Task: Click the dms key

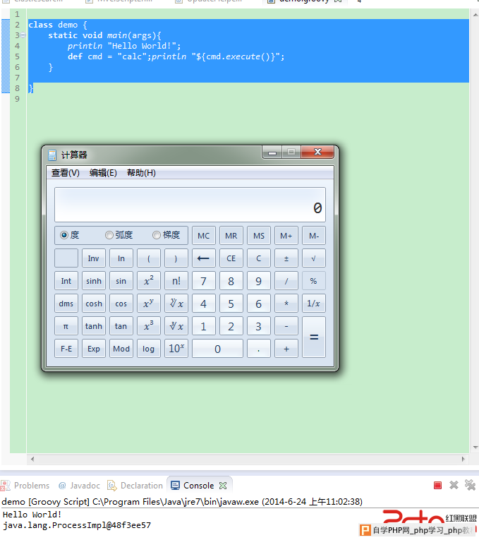Action: 66,304
